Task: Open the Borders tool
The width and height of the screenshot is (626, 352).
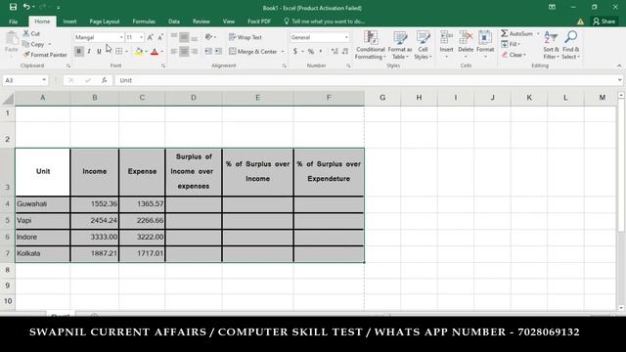Action: coord(119,52)
